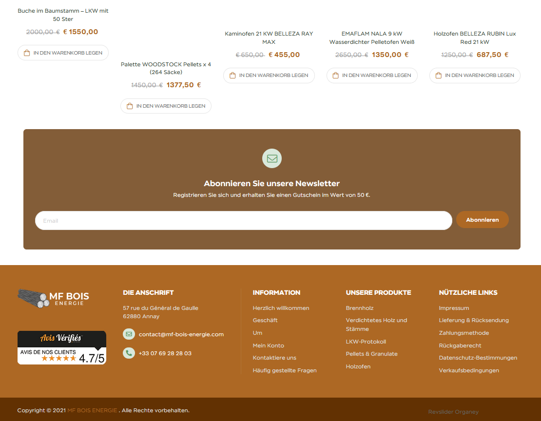Image resolution: width=541 pixels, height=421 pixels.
Task: Go to Häufig gestellte Fragen page
Action: point(285,370)
